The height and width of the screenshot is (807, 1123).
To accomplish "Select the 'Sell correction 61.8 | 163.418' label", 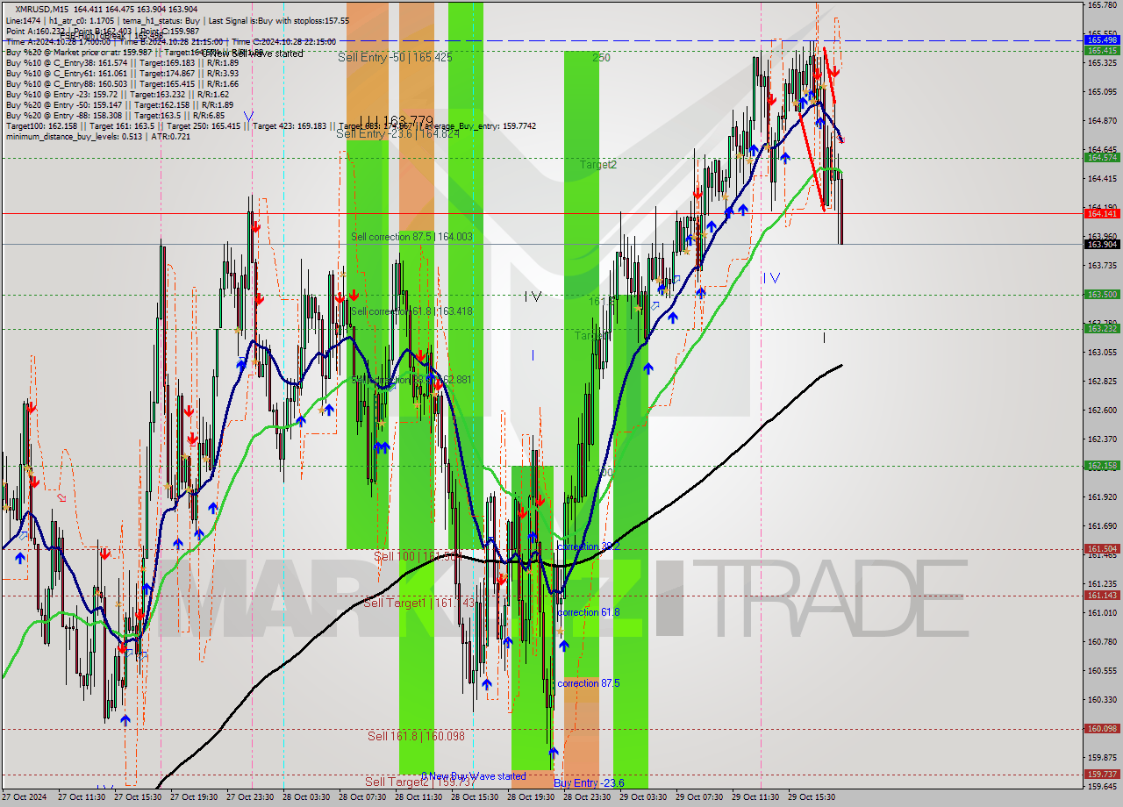I will point(411,311).
